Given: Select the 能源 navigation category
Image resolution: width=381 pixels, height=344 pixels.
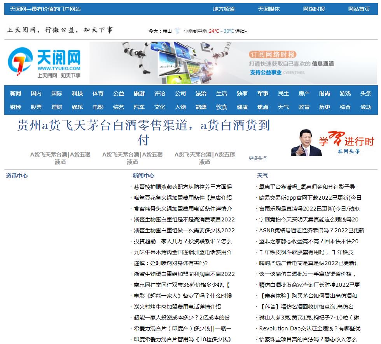Looking at the screenshot, I should point(201,107).
